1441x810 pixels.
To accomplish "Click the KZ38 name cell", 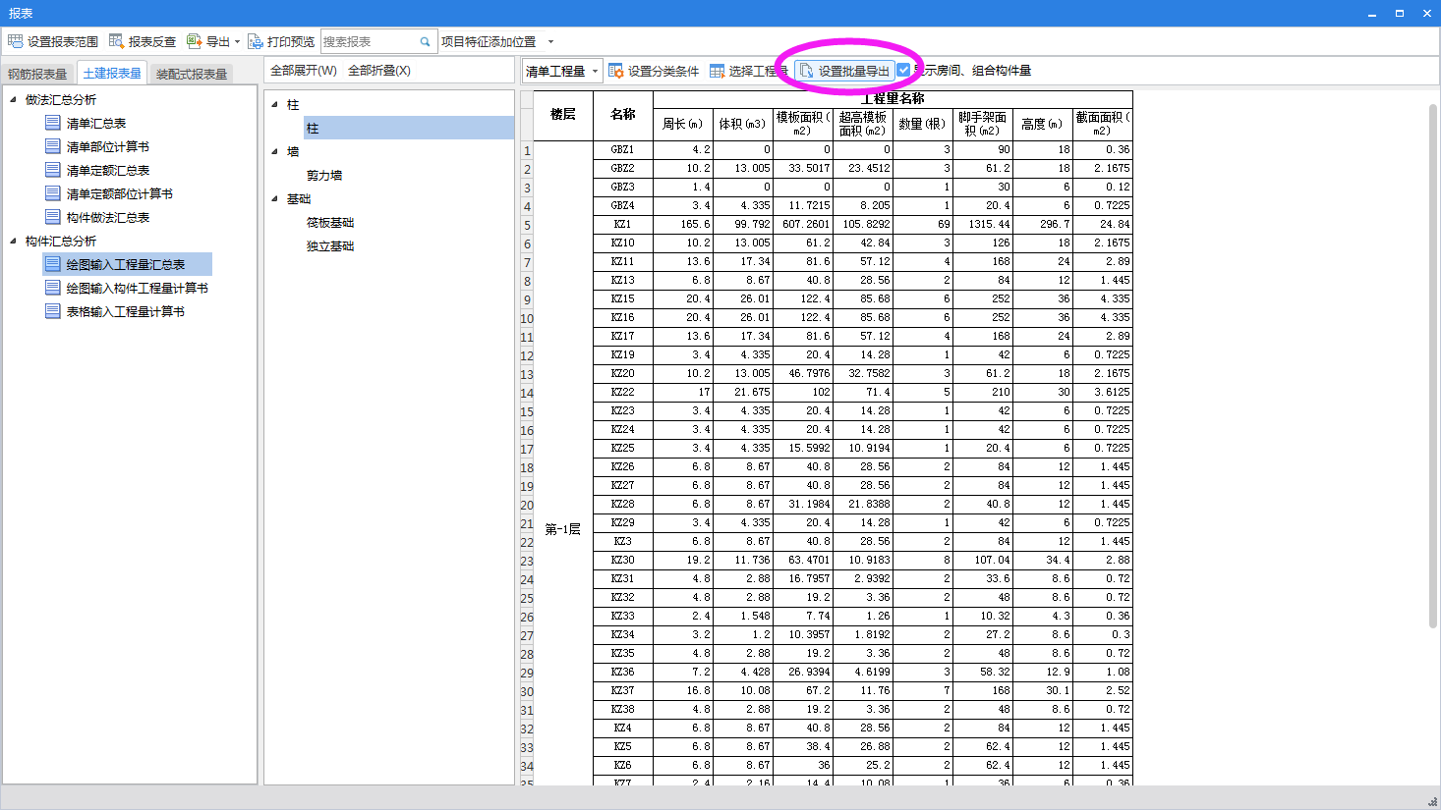I will (623, 709).
